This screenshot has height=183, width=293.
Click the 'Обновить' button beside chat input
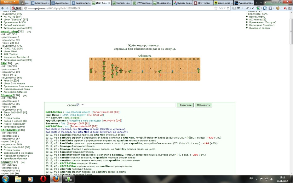[203, 105]
